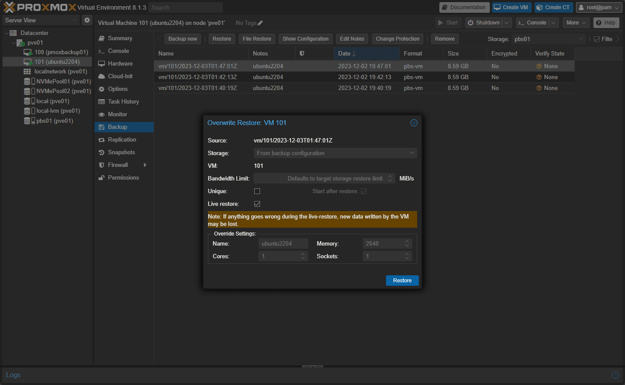Image resolution: width=625 pixels, height=385 pixels.
Task: Close the Overwrite Restore dialog
Action: point(414,123)
